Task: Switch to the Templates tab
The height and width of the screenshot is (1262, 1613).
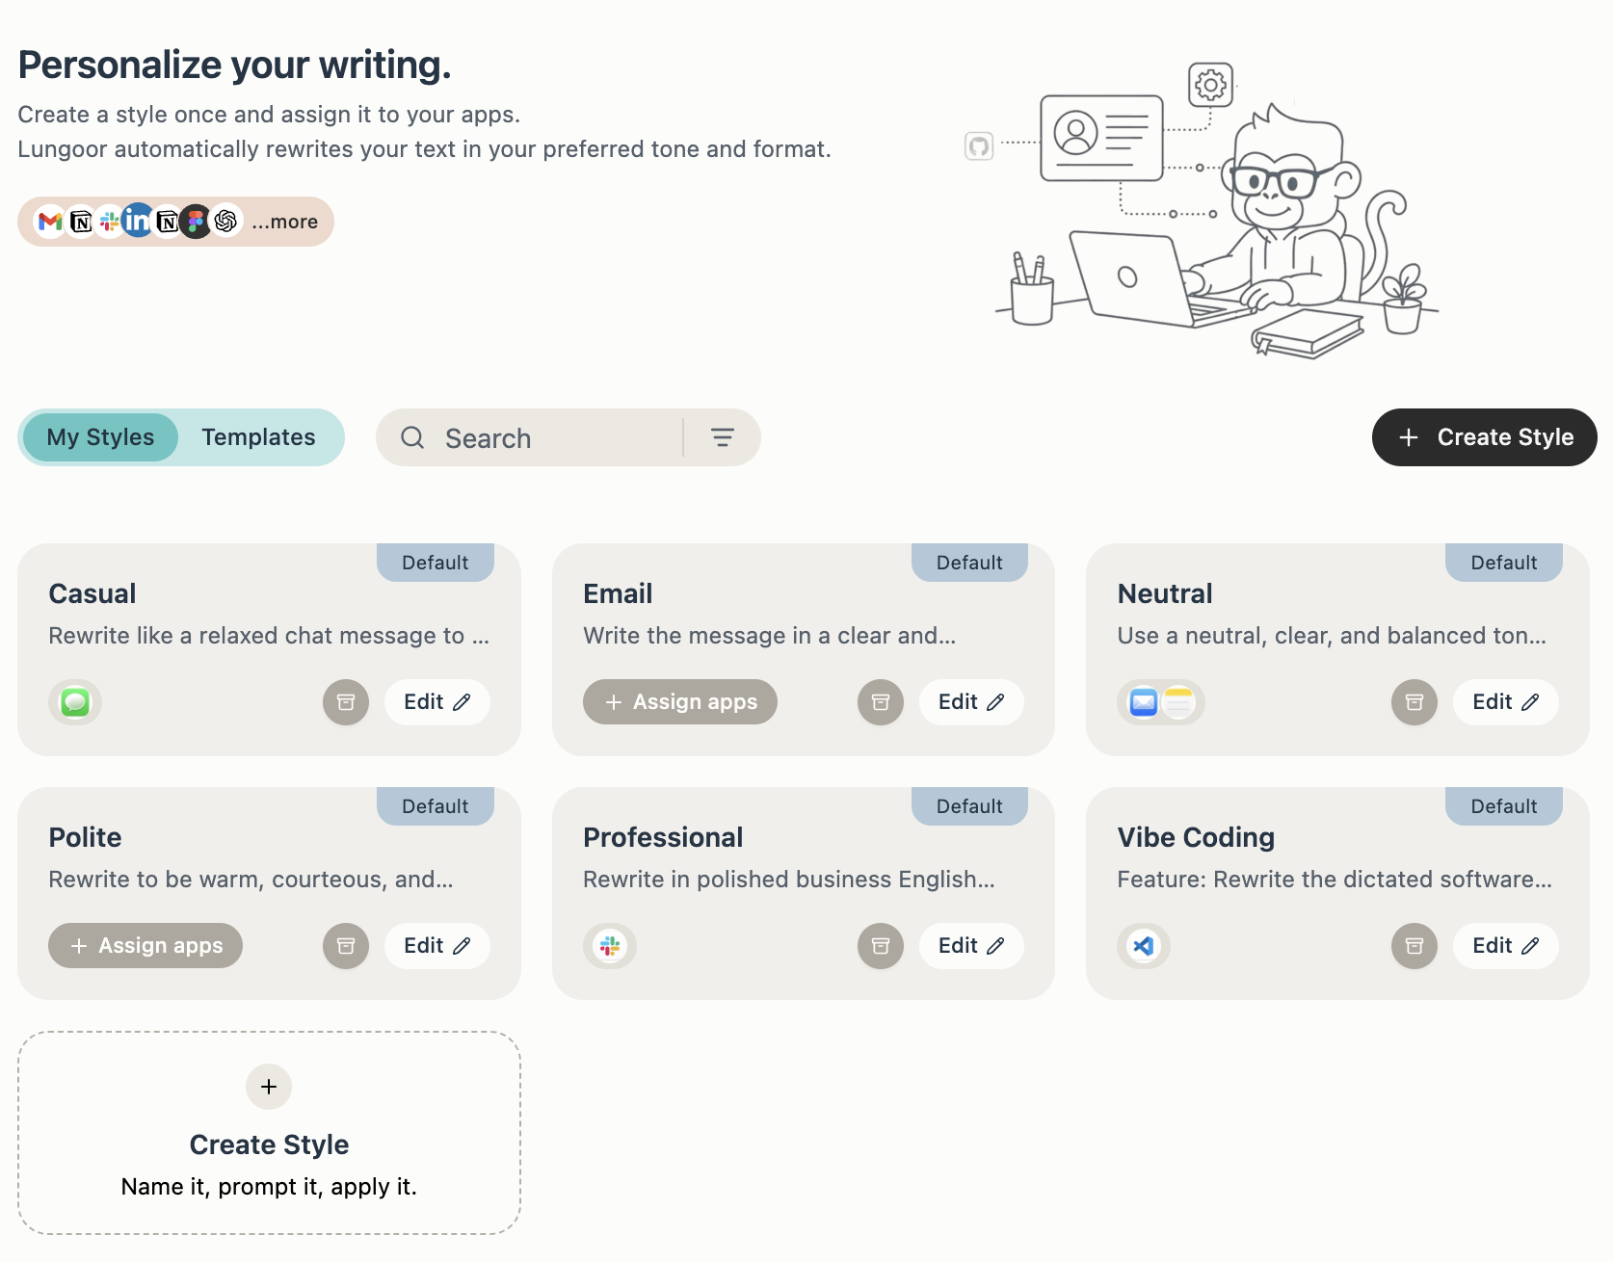Action: 258,437
